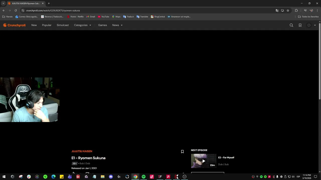Image resolution: width=321 pixels, height=180 pixels.
Task: Open the Maps bookmark
Action: point(116,17)
